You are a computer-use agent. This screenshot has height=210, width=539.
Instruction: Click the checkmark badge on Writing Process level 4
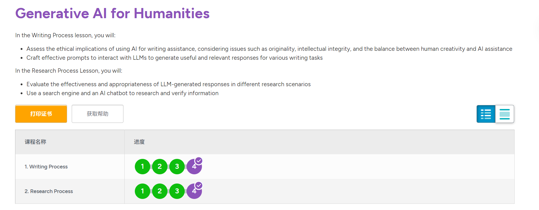(x=199, y=161)
